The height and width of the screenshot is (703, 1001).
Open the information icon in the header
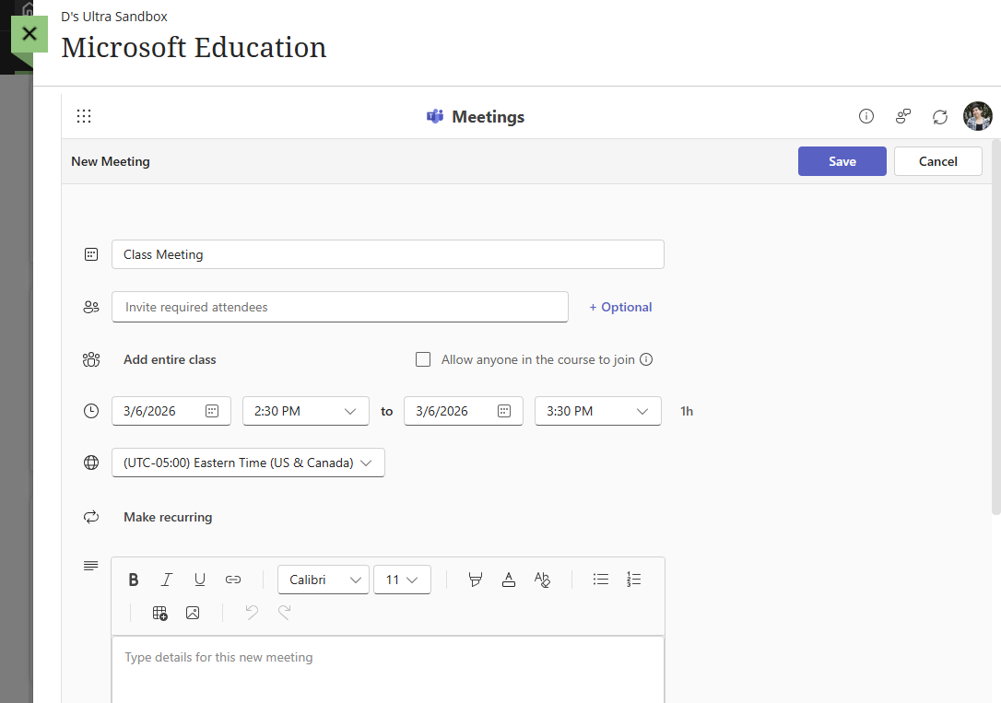point(866,116)
